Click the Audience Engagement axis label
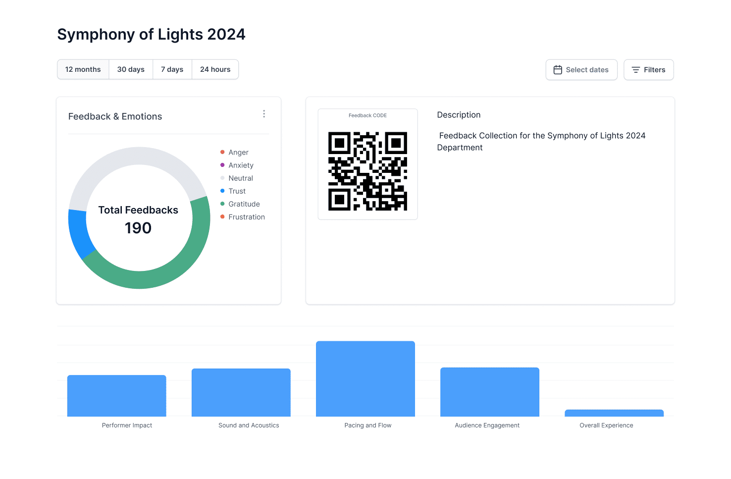The width and height of the screenshot is (731, 479). click(487, 426)
